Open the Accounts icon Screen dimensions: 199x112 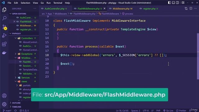tap(4, 96)
